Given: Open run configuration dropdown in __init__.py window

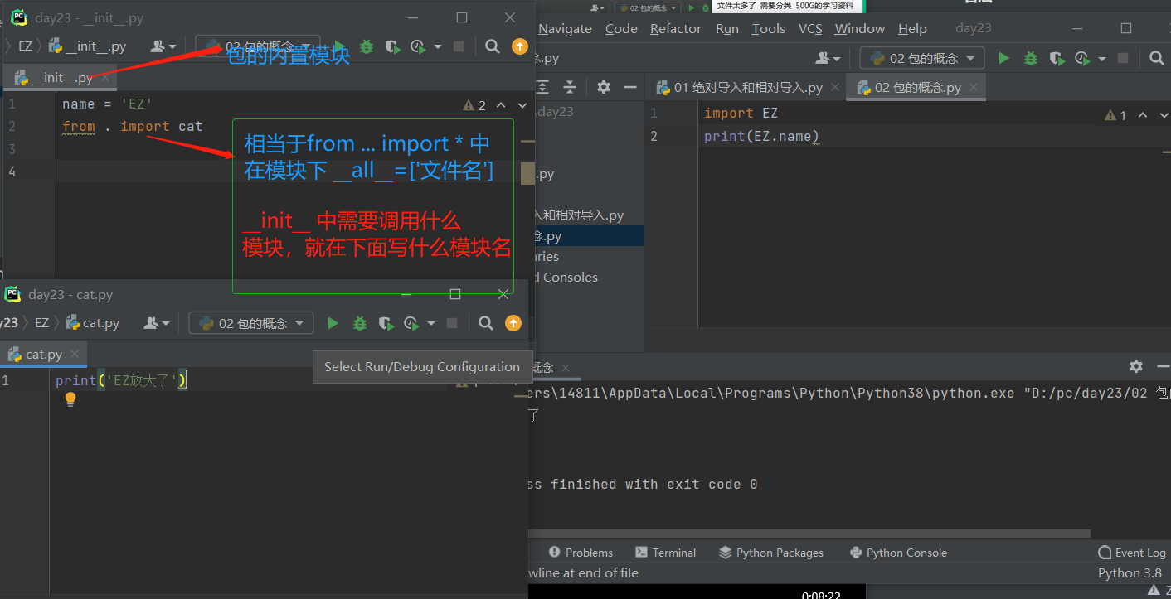Looking at the screenshot, I should tap(257, 46).
